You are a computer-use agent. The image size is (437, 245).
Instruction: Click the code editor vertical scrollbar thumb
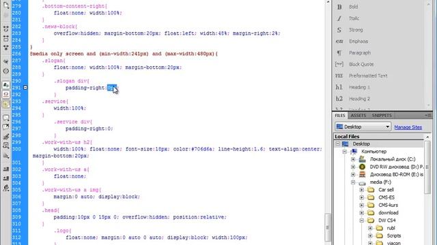(328, 227)
